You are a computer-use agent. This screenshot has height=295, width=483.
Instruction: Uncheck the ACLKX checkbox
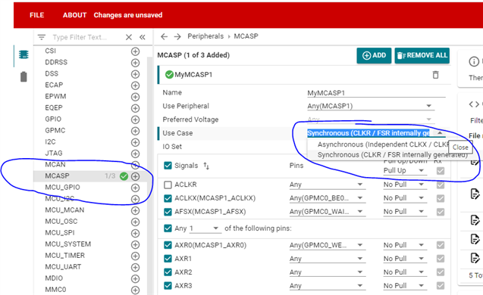tap(168, 198)
